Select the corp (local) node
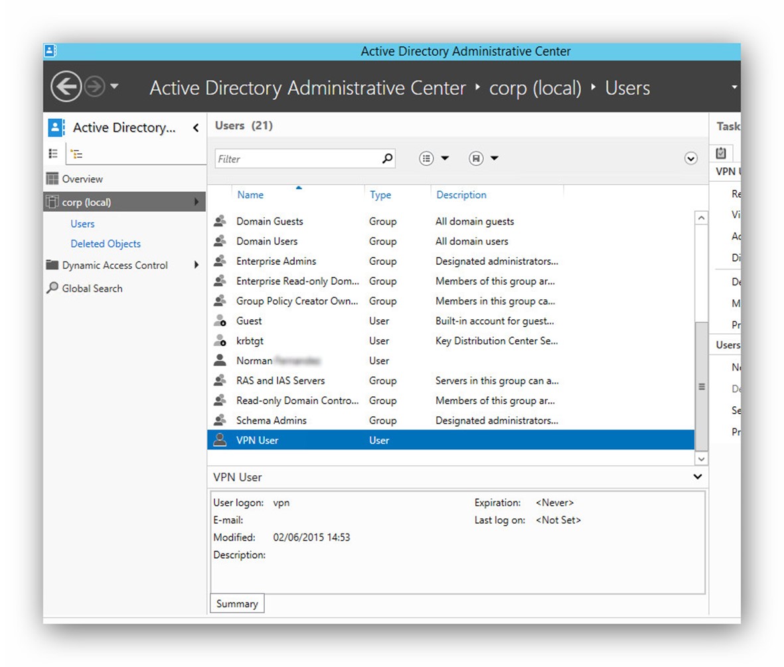This screenshot has height=667, width=784. (125, 202)
